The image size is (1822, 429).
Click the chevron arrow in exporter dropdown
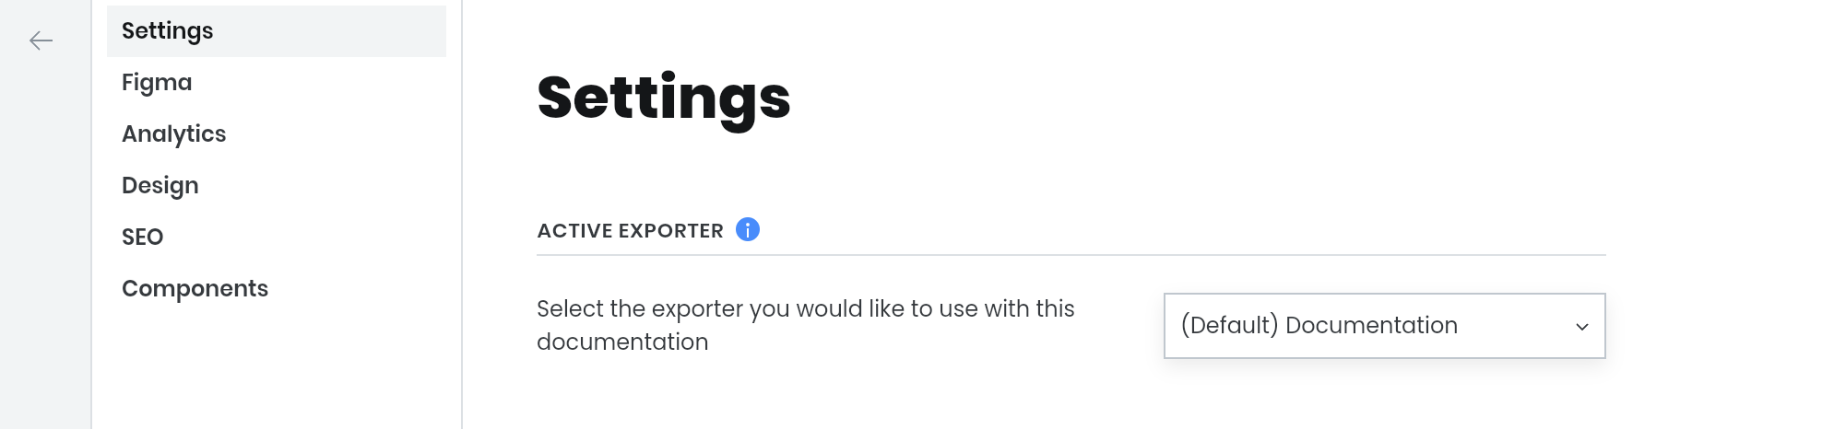(1581, 327)
